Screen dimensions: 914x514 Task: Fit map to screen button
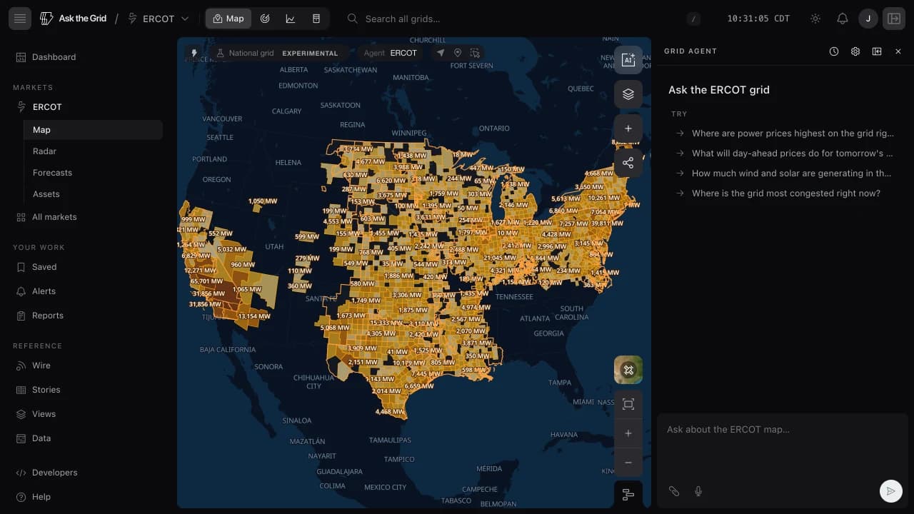(x=628, y=405)
